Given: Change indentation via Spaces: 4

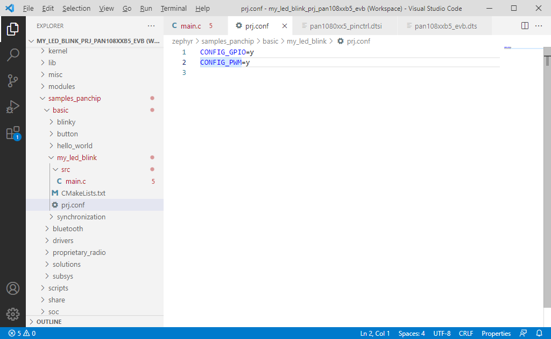Looking at the screenshot, I should click(412, 333).
